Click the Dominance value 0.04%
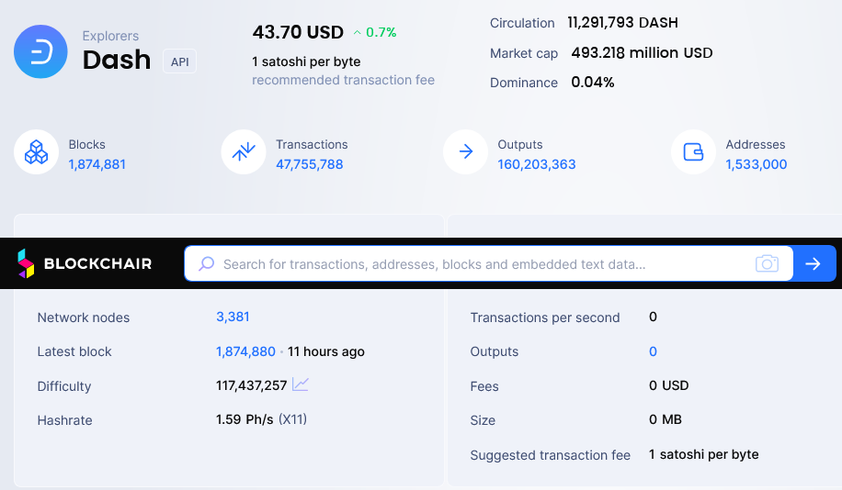Screen dimensions: 842x490 click(592, 82)
